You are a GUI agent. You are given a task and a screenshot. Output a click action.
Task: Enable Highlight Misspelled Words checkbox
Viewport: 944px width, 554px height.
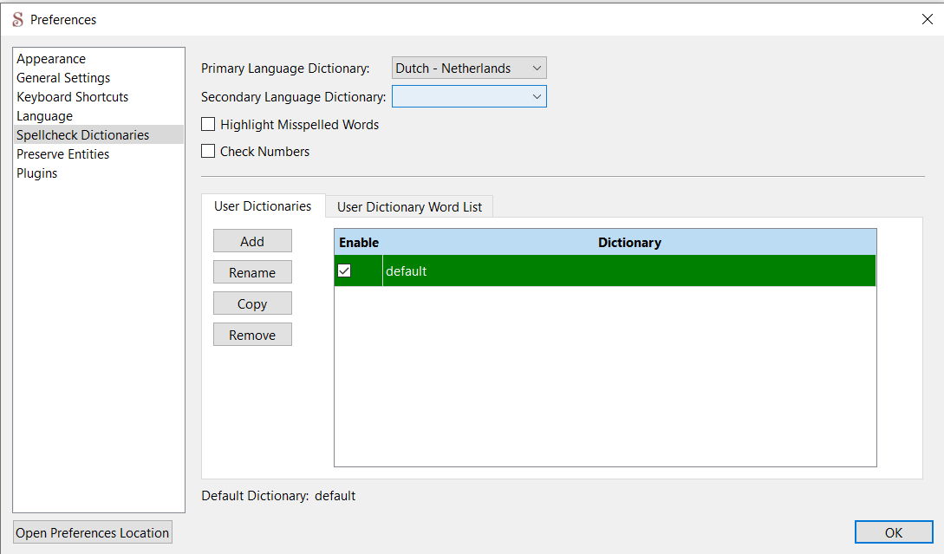pos(208,125)
